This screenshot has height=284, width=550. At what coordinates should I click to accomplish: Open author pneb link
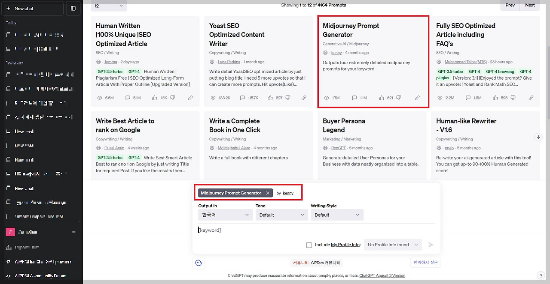click(449, 148)
